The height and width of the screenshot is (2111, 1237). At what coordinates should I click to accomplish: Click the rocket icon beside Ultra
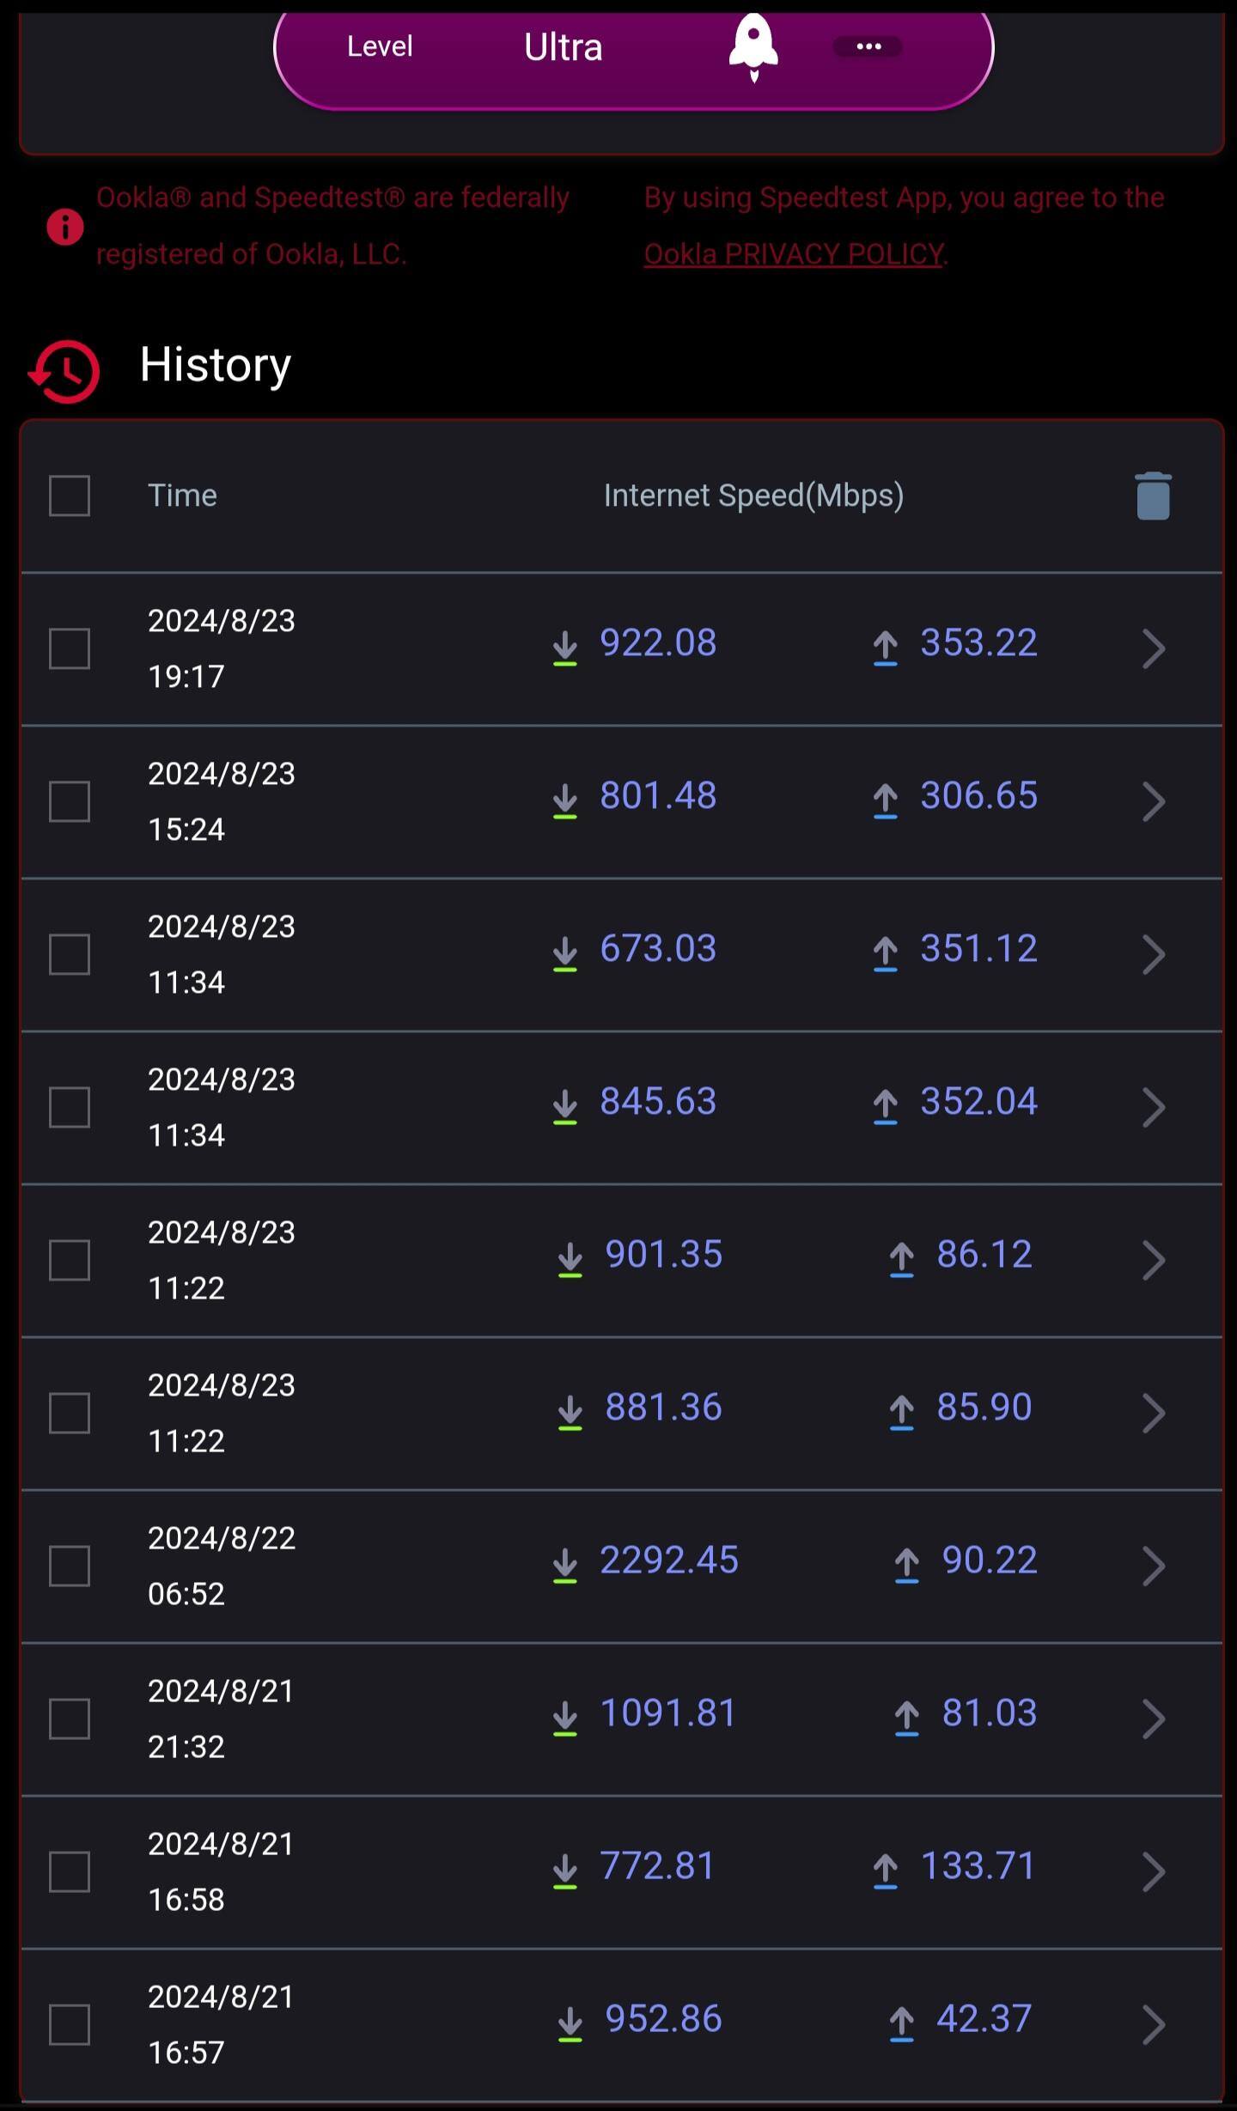(x=753, y=46)
